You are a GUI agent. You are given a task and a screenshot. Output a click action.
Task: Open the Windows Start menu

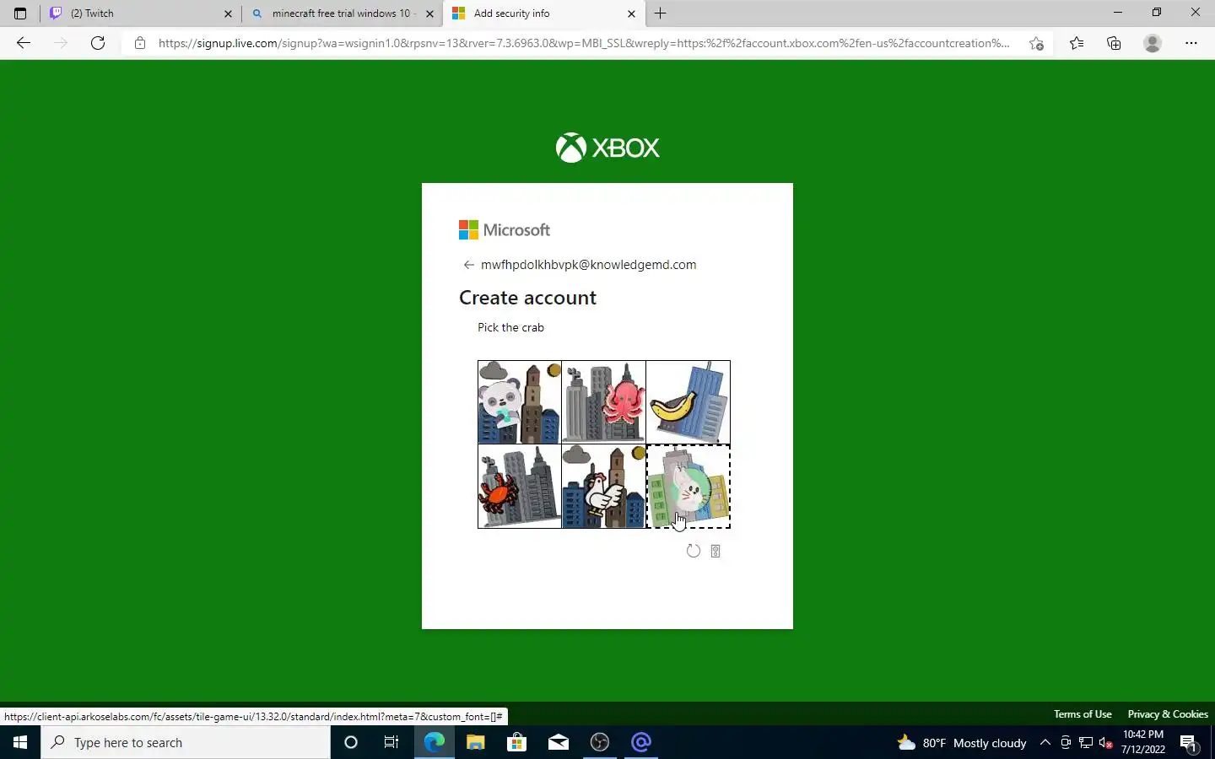point(20,742)
